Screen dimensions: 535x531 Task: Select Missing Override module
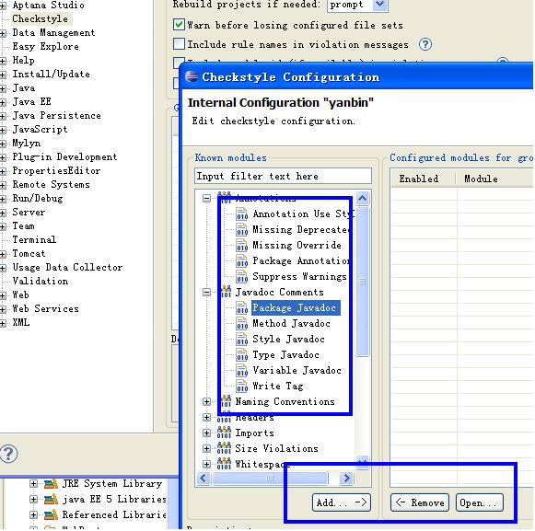click(297, 245)
